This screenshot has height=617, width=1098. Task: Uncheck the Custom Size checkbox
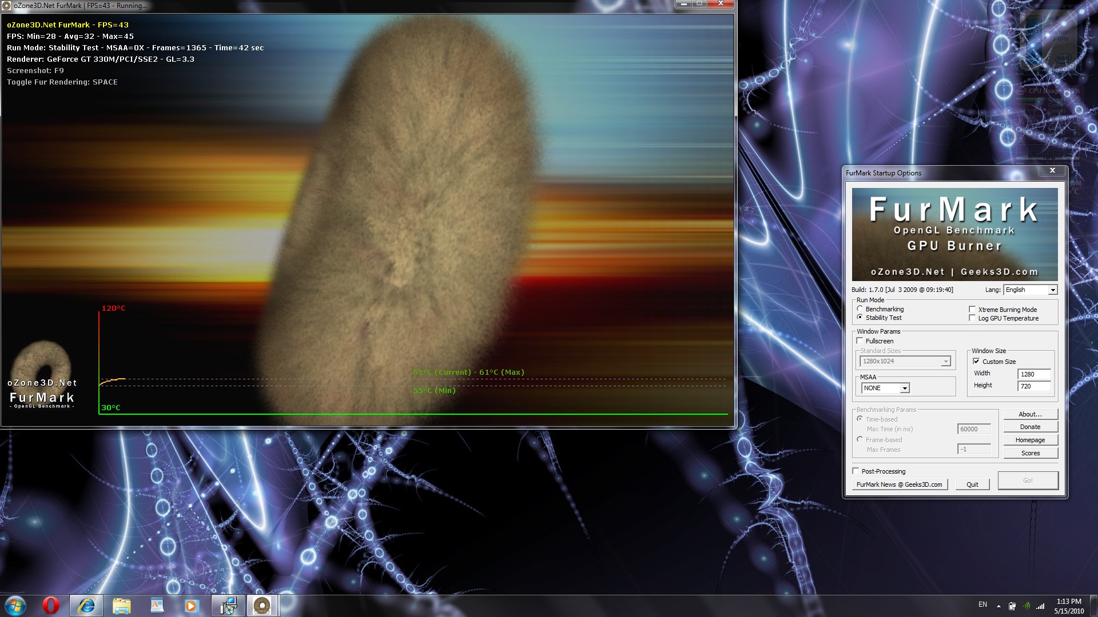click(x=976, y=362)
